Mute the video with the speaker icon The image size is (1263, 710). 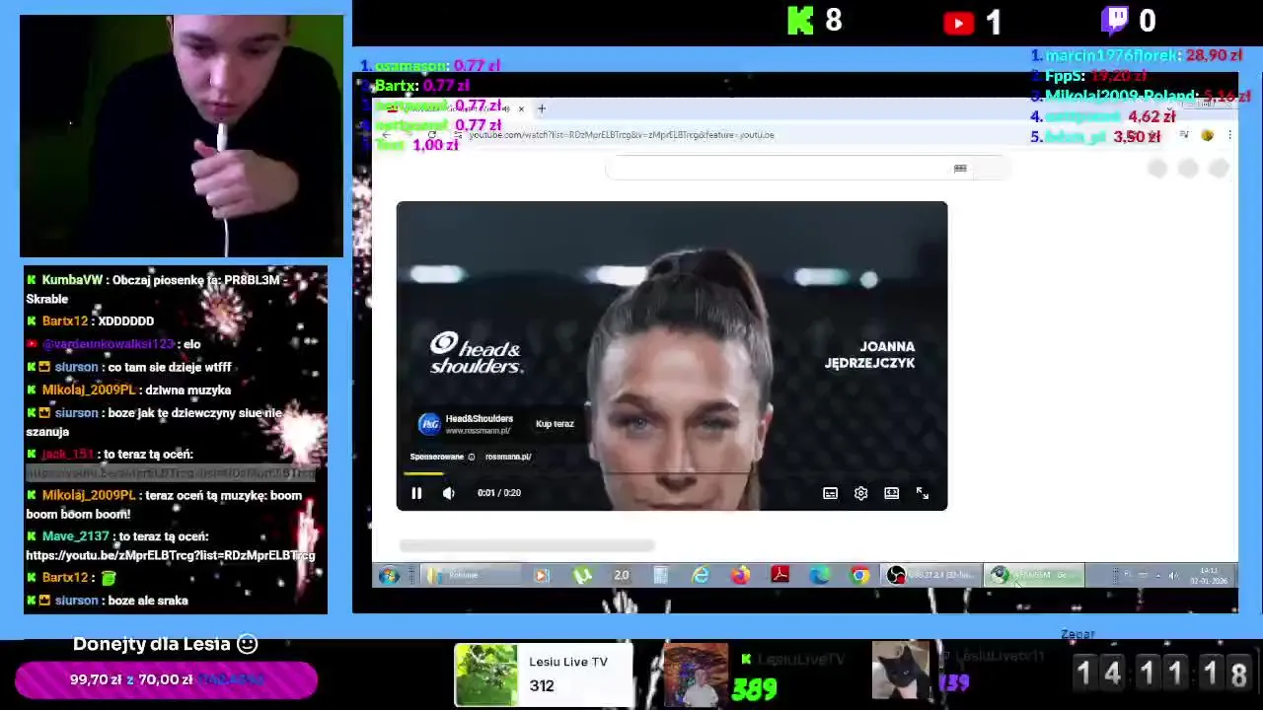[449, 493]
